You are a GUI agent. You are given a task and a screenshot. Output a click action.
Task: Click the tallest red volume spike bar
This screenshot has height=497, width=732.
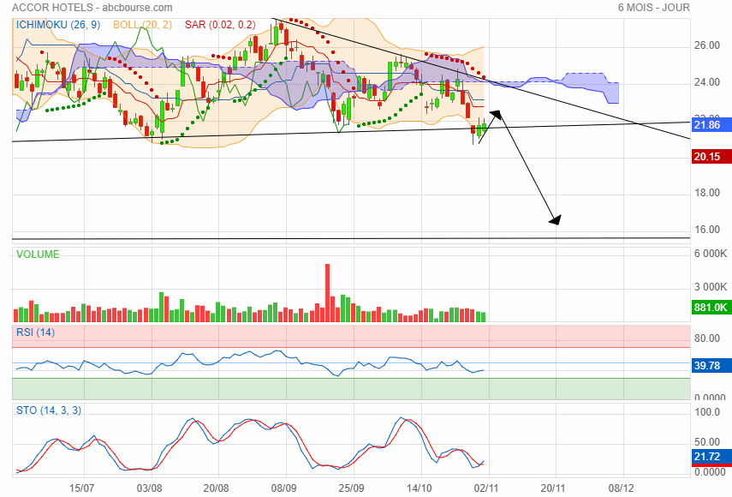pyautogui.click(x=327, y=293)
